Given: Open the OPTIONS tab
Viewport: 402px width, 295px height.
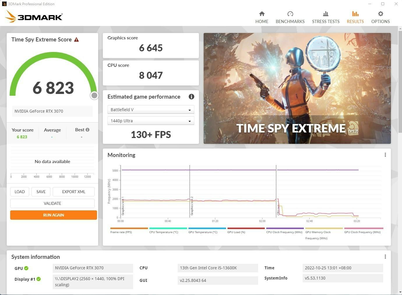Looking at the screenshot, I should tap(380, 18).
